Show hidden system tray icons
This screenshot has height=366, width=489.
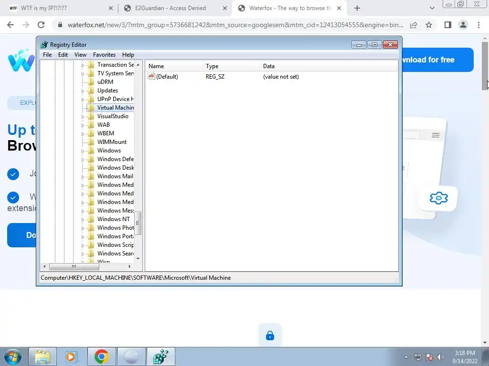(x=406, y=357)
